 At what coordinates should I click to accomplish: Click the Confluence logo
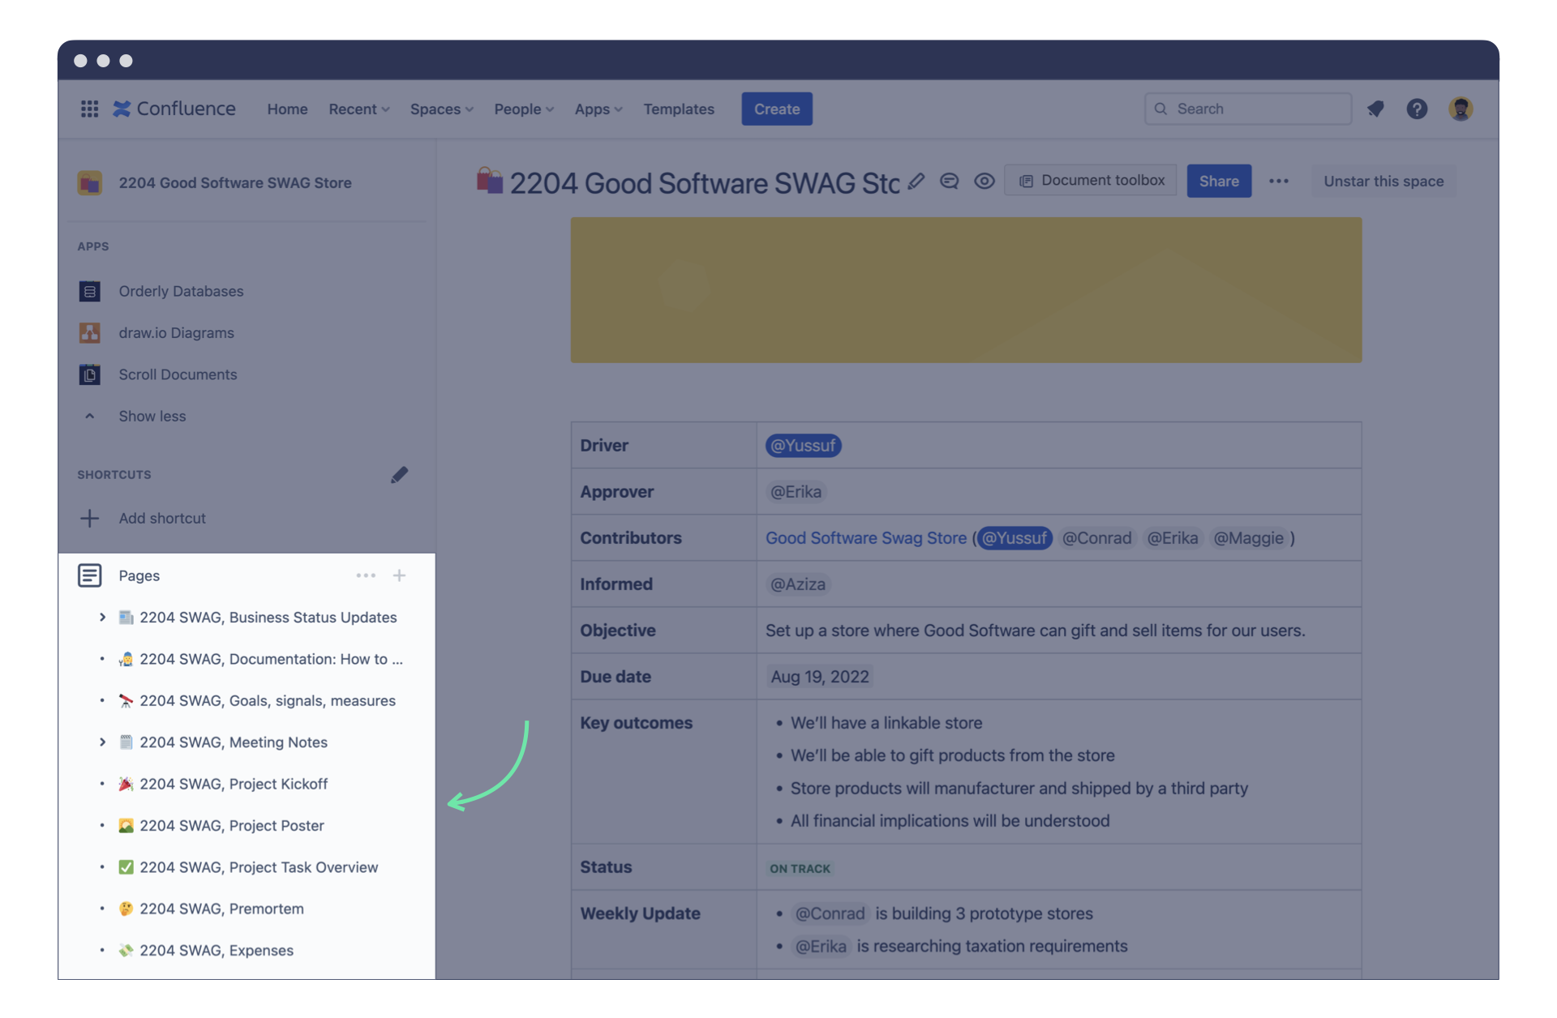174,109
